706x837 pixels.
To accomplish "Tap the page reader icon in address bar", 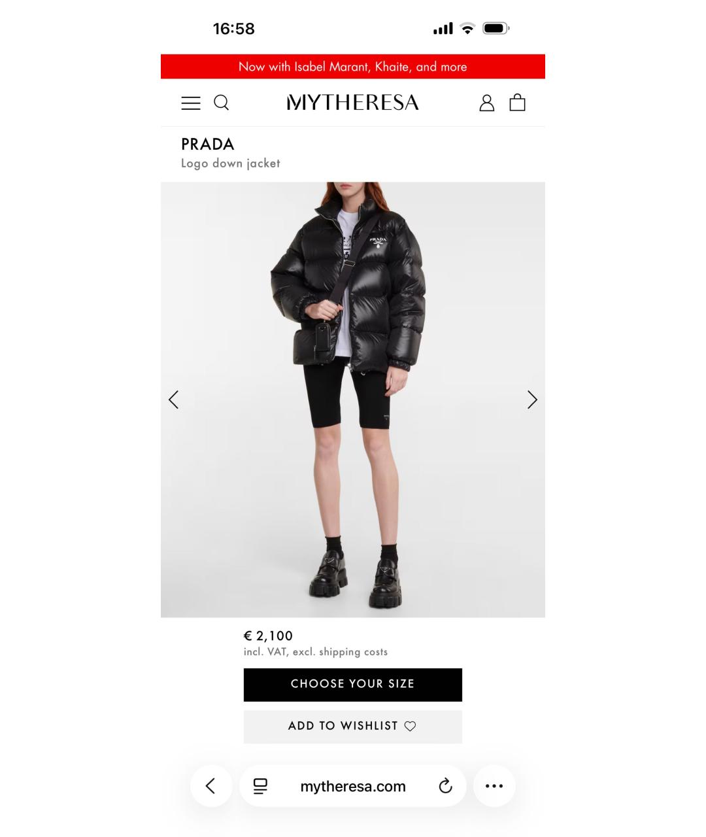I will coord(260,786).
